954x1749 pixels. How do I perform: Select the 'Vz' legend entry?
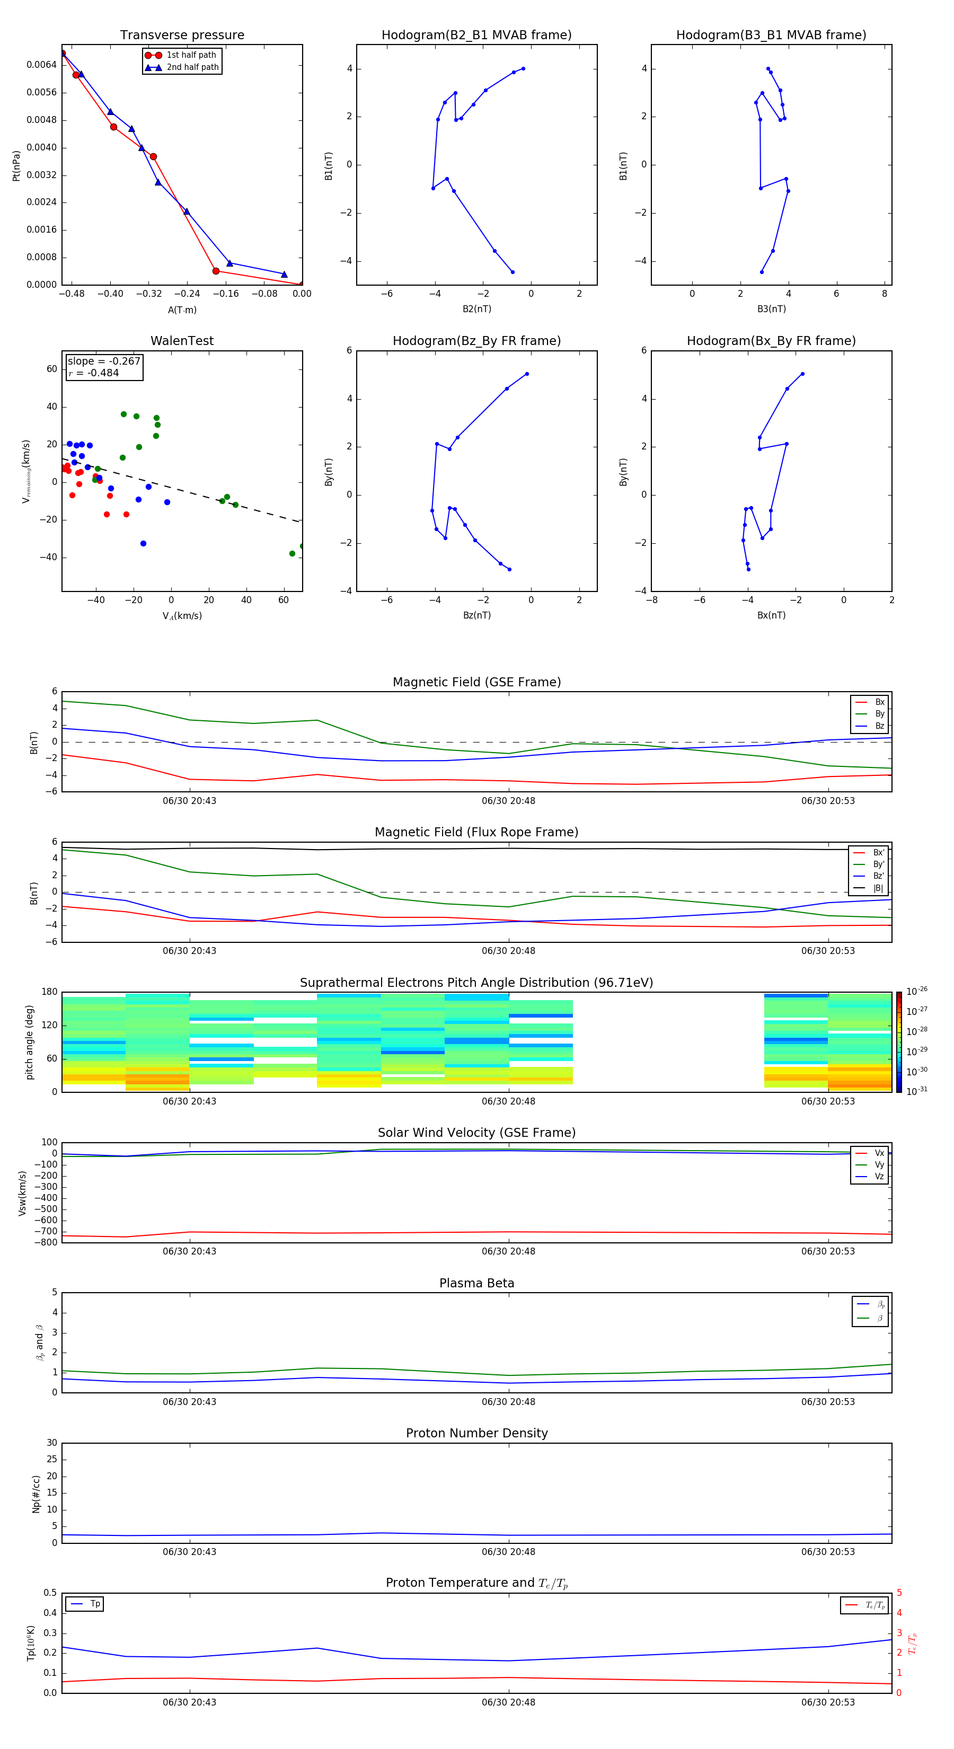tap(870, 1176)
